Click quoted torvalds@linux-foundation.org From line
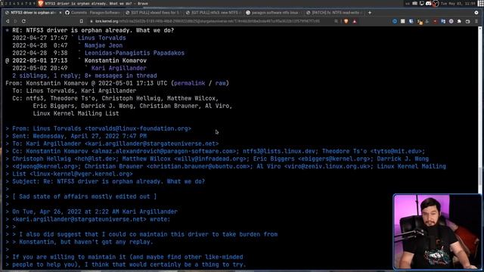Screen dimensions: 484x272 pos(101,128)
